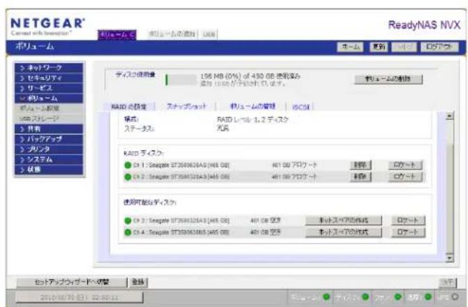The image size is (468, 307).
Task: Expand the 共有 sidebar menu
Action: (x=49, y=129)
